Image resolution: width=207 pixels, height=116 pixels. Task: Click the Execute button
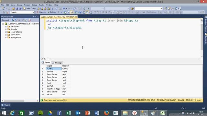[x=41, y=12]
